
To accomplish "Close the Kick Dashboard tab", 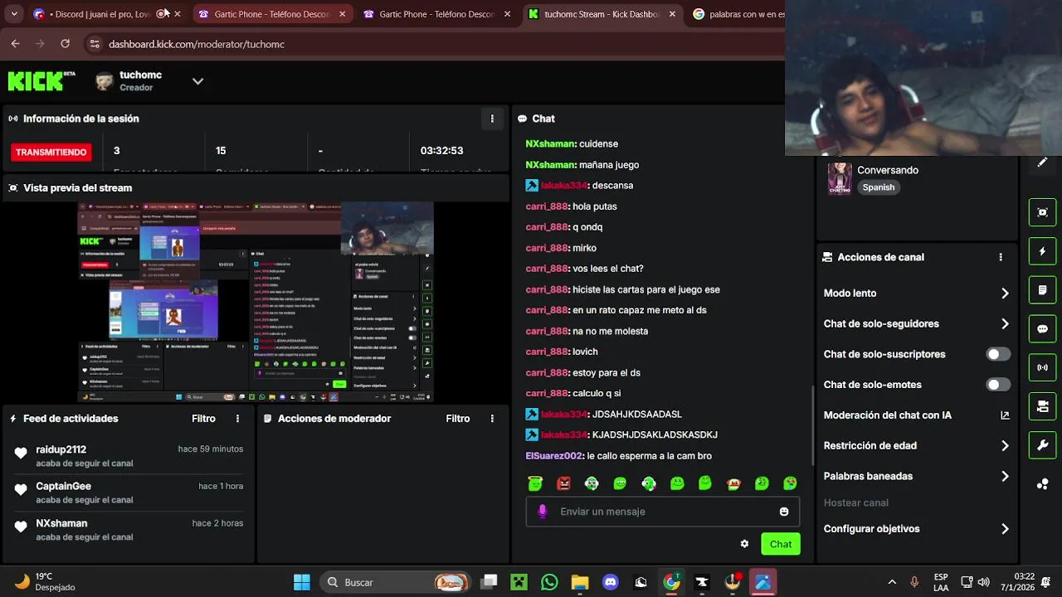I will (672, 14).
